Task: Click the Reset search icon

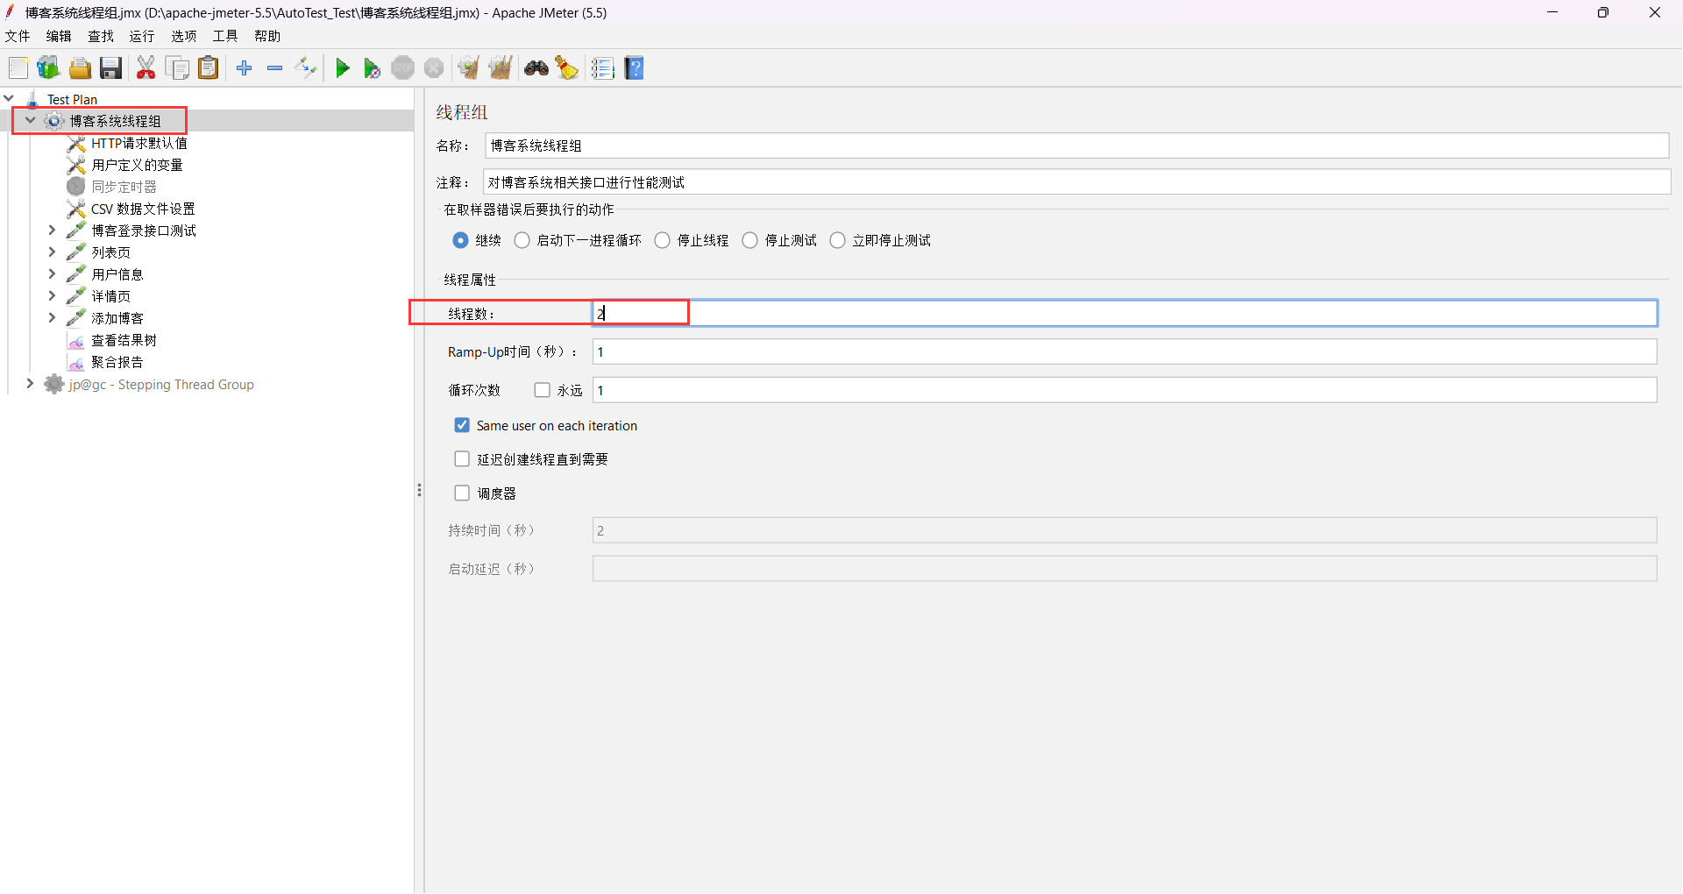Action: click(x=567, y=68)
